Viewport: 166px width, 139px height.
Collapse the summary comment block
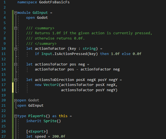tap(15, 28)
